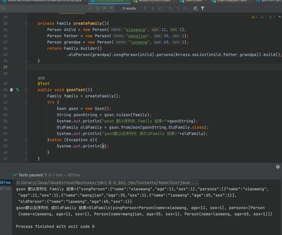Click 'Process finished with exit code 0'

coord(55,227)
